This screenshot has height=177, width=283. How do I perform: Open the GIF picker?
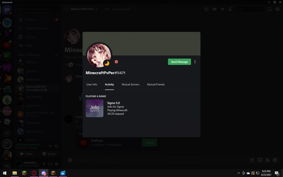tap(260, 160)
